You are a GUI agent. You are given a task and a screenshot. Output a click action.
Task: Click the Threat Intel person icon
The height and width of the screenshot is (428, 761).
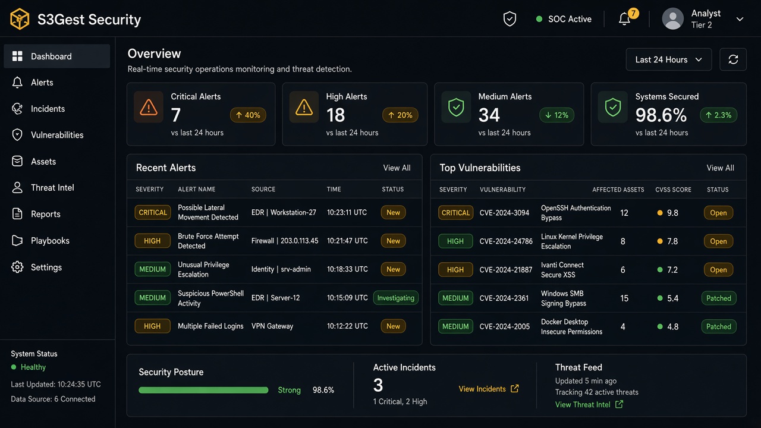coord(17,188)
